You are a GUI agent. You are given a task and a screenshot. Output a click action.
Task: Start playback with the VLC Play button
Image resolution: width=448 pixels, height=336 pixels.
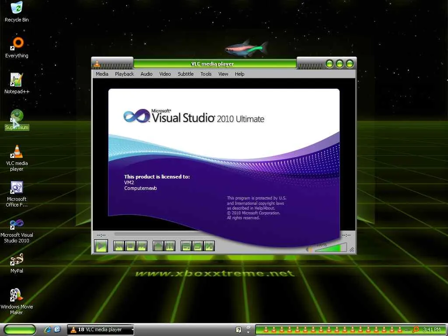pyautogui.click(x=101, y=246)
